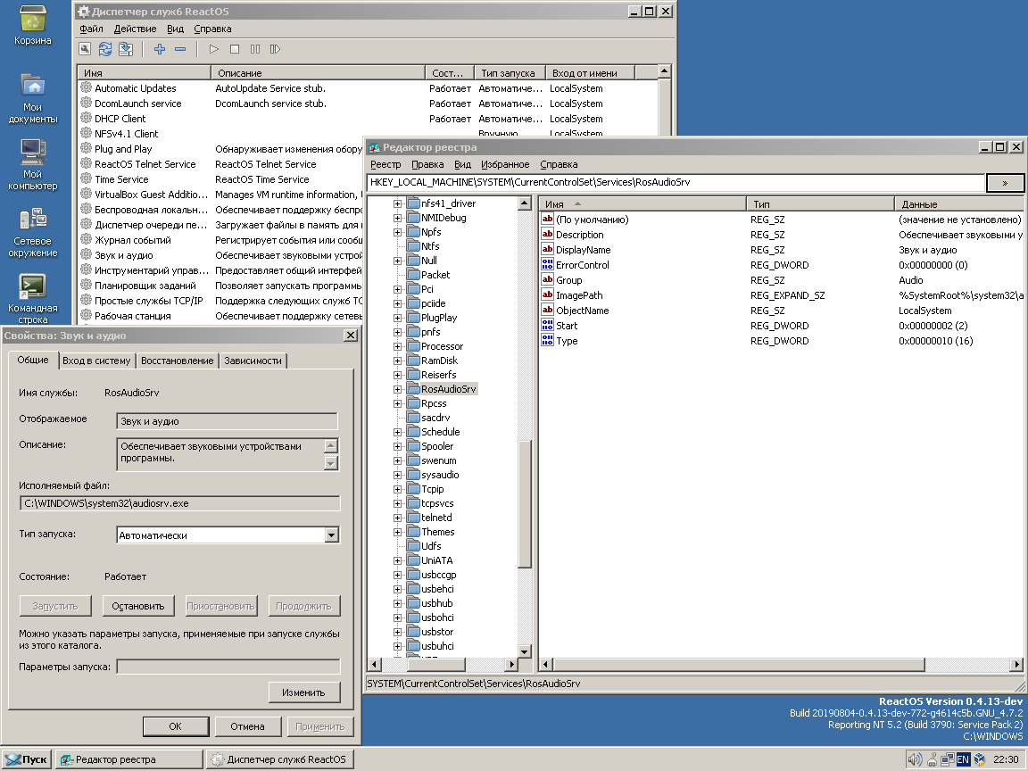Select the Start value in registry list
Viewport: 1028px width, 771px height.
click(567, 326)
